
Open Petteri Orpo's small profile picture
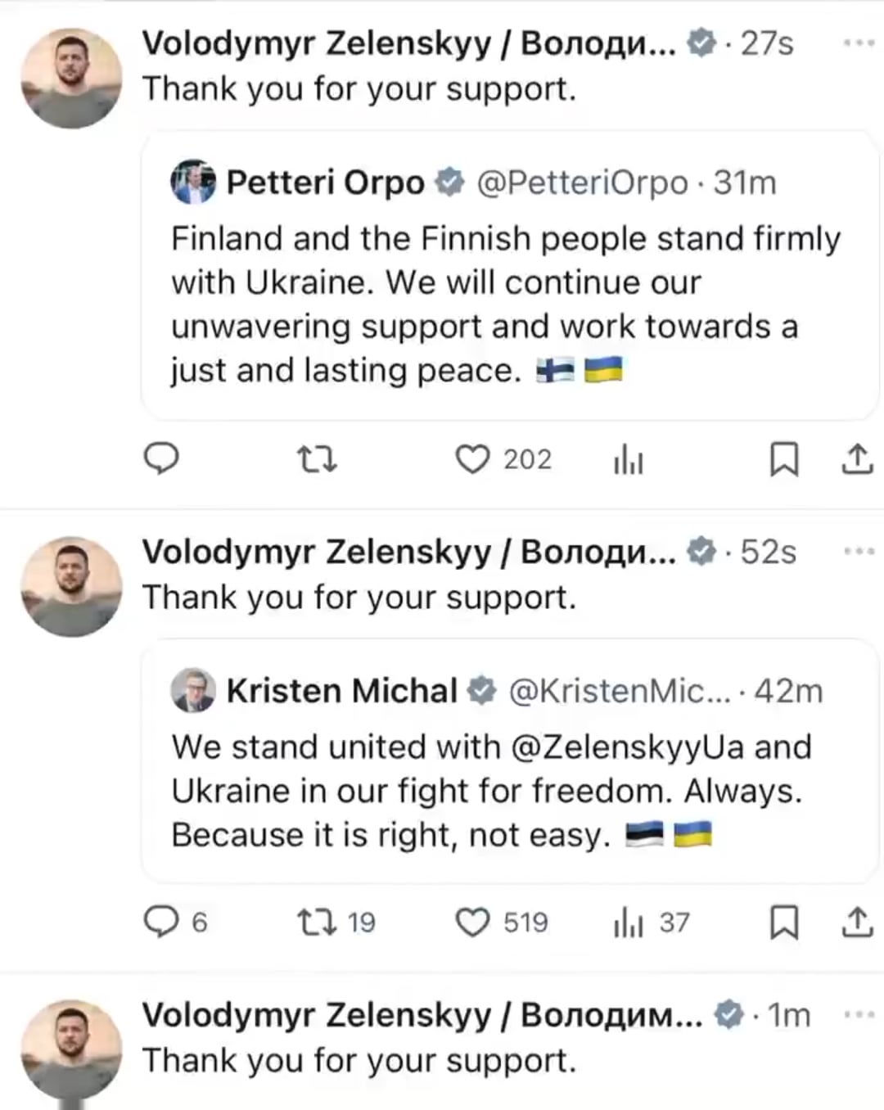193,182
